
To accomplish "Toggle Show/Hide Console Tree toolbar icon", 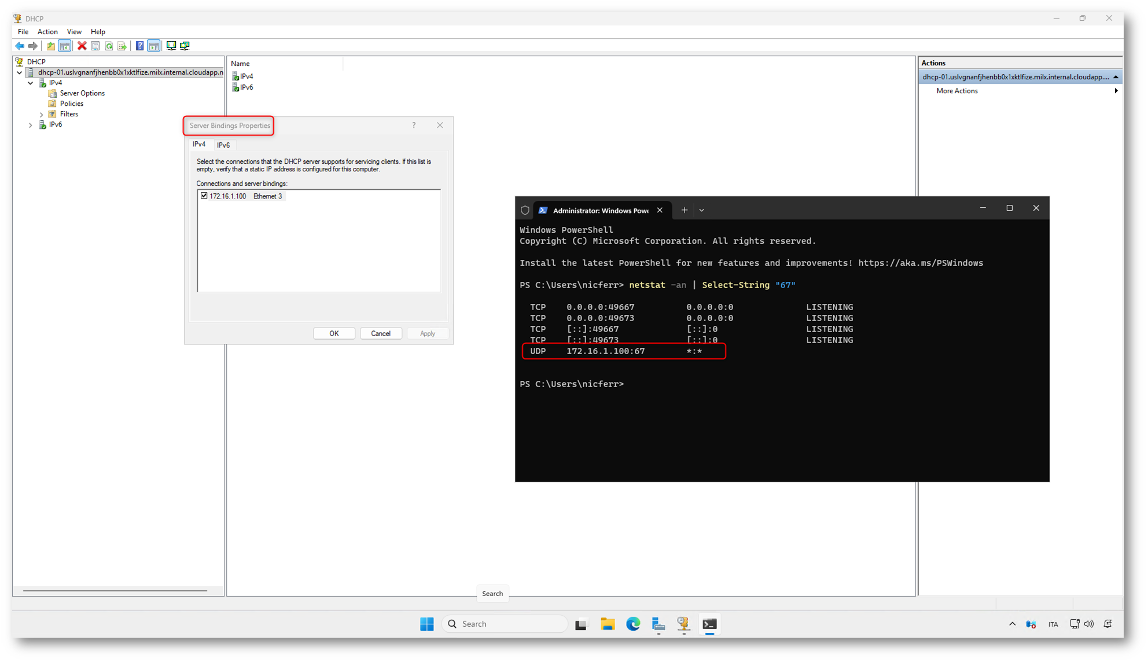I will pos(65,46).
